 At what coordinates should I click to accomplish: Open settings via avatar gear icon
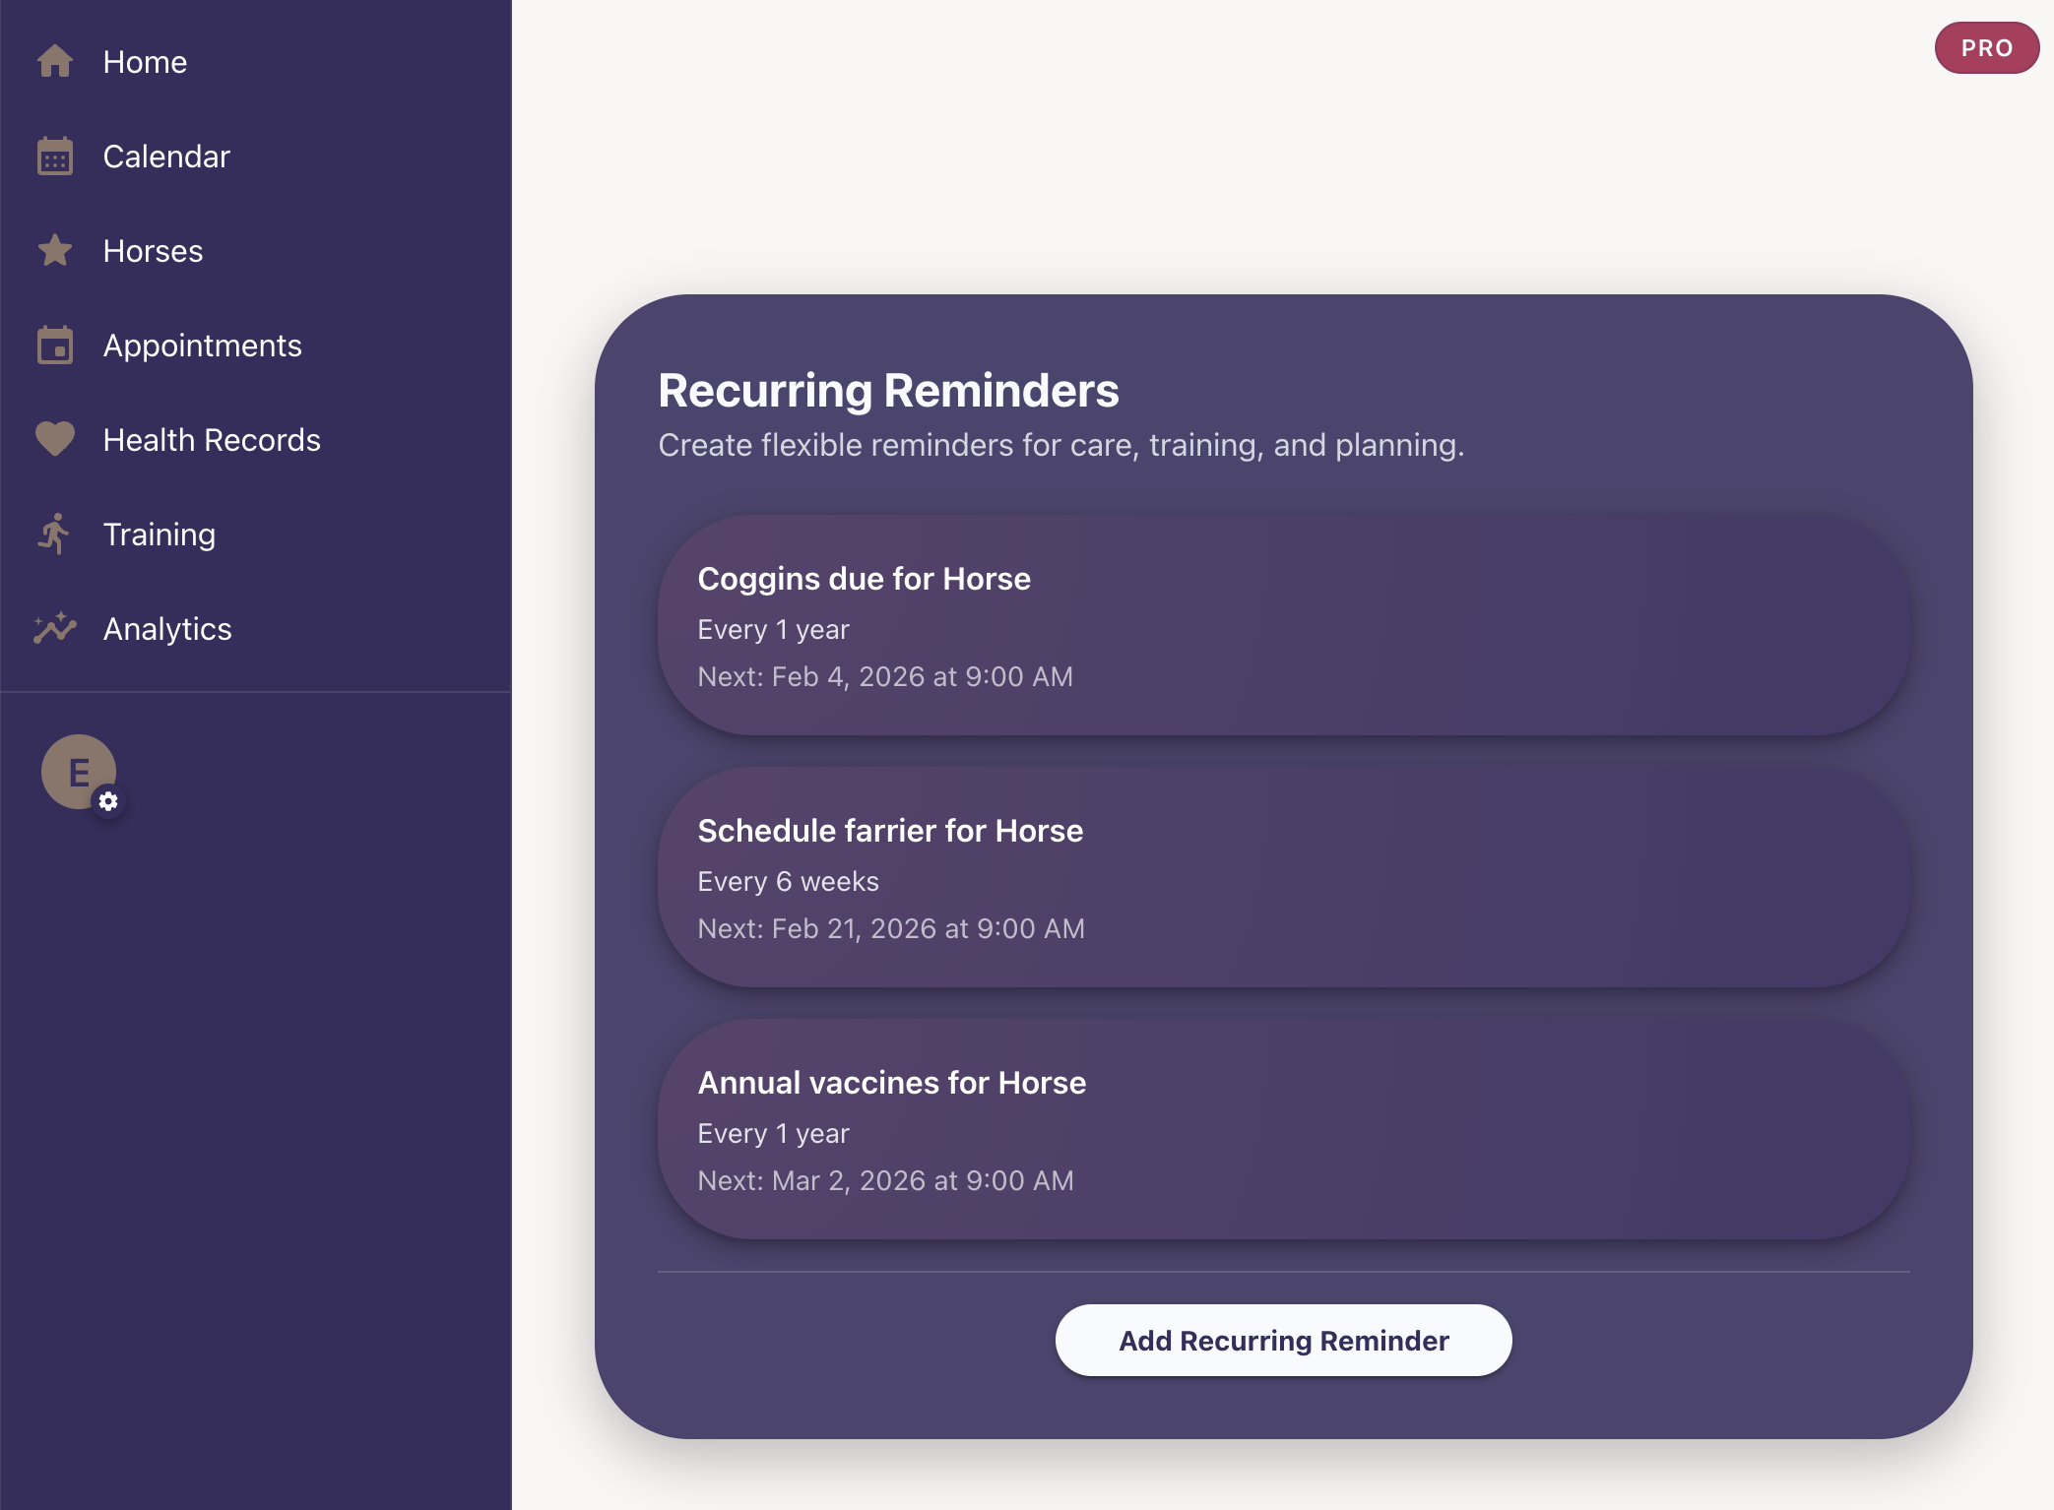pyautogui.click(x=108, y=801)
